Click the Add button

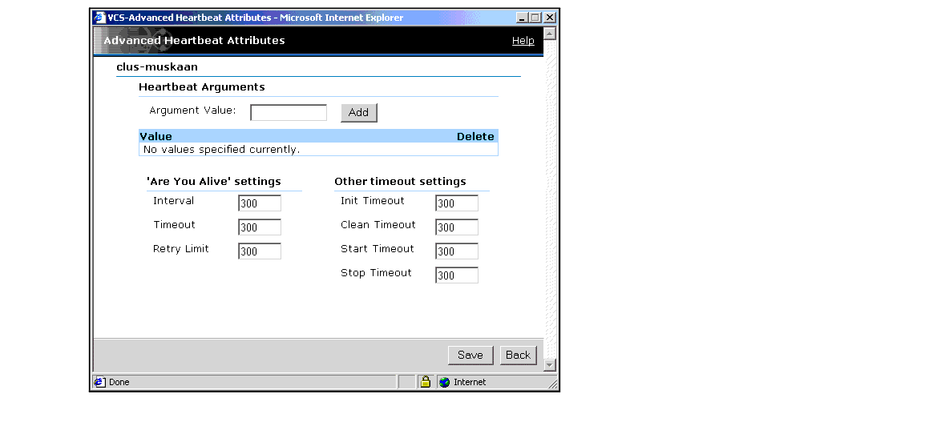[x=358, y=113]
